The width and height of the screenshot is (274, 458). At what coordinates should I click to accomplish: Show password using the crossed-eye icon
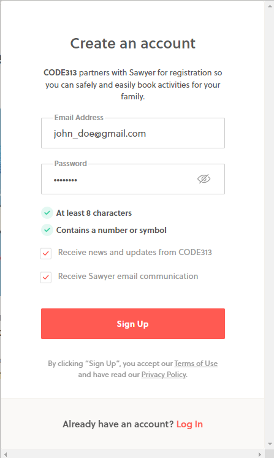(204, 179)
